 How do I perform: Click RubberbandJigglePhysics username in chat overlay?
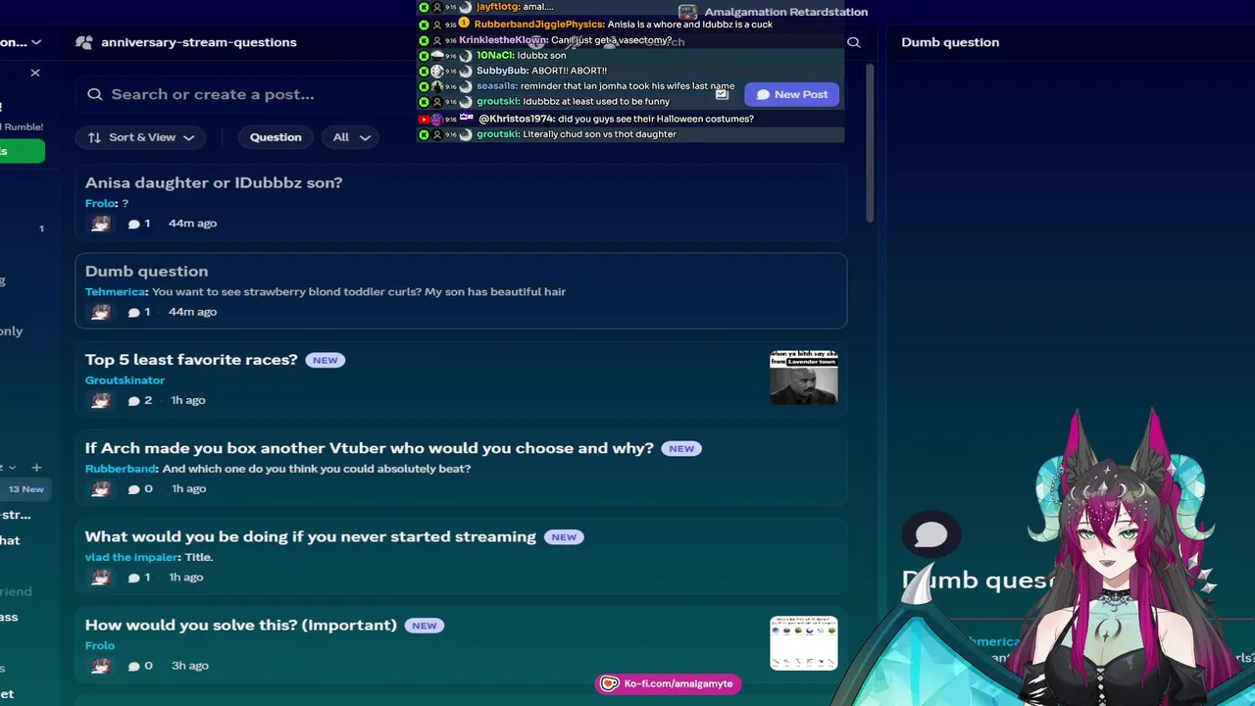pyautogui.click(x=538, y=25)
